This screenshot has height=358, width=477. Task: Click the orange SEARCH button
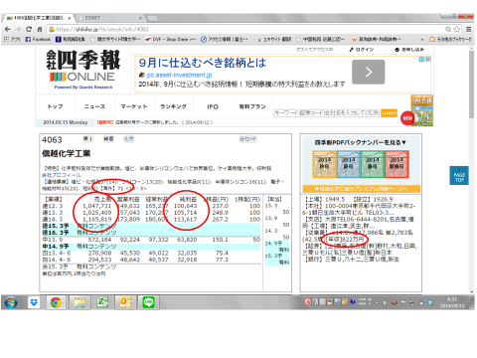pyautogui.click(x=390, y=113)
